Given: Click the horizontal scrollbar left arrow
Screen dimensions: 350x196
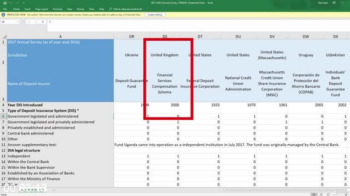Looking at the screenshot, I should (x=223, y=190).
